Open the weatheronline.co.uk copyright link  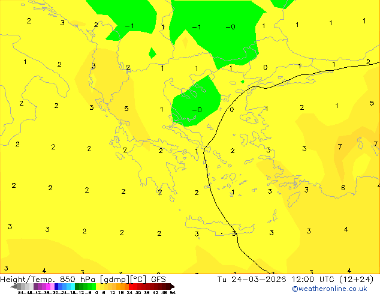coord(330,289)
